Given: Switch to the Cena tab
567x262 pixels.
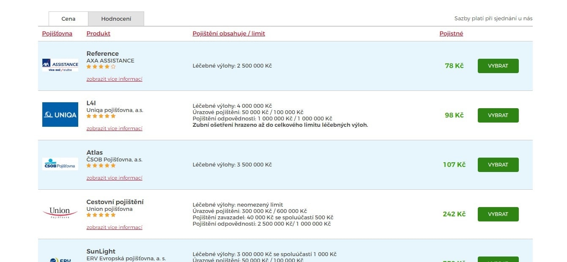Looking at the screenshot, I should coord(68,19).
